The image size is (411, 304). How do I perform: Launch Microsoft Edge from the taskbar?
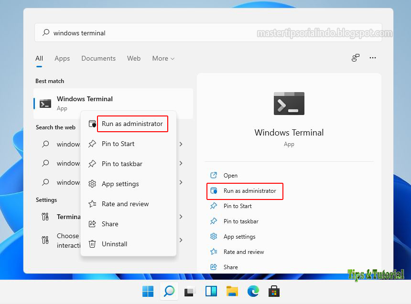pyautogui.click(x=253, y=291)
